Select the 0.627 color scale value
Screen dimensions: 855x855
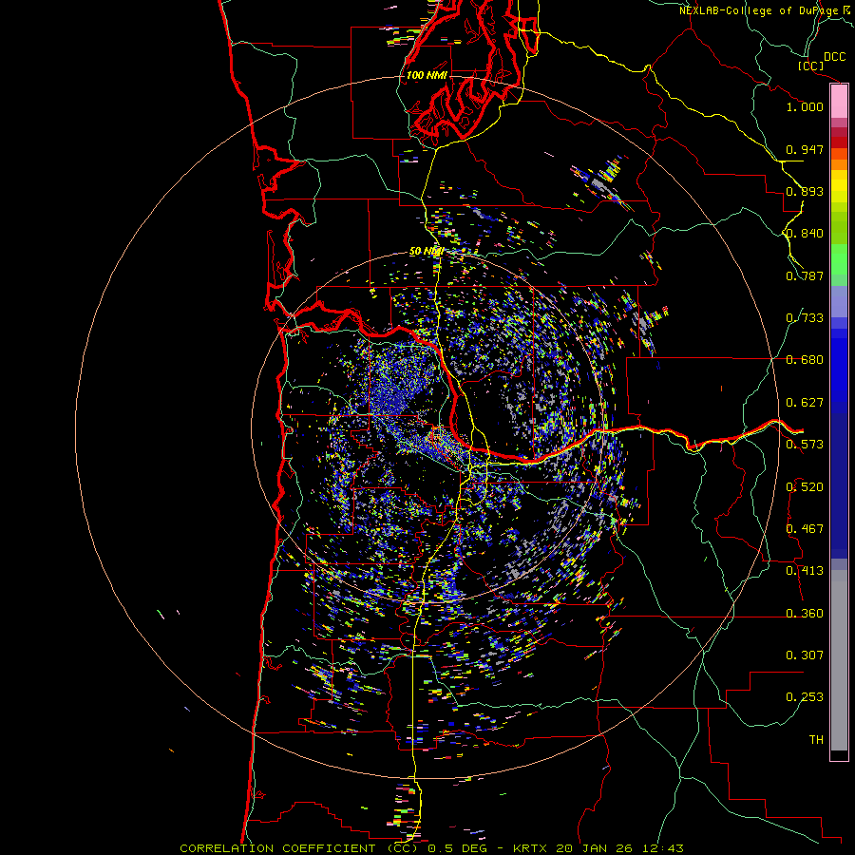point(805,403)
